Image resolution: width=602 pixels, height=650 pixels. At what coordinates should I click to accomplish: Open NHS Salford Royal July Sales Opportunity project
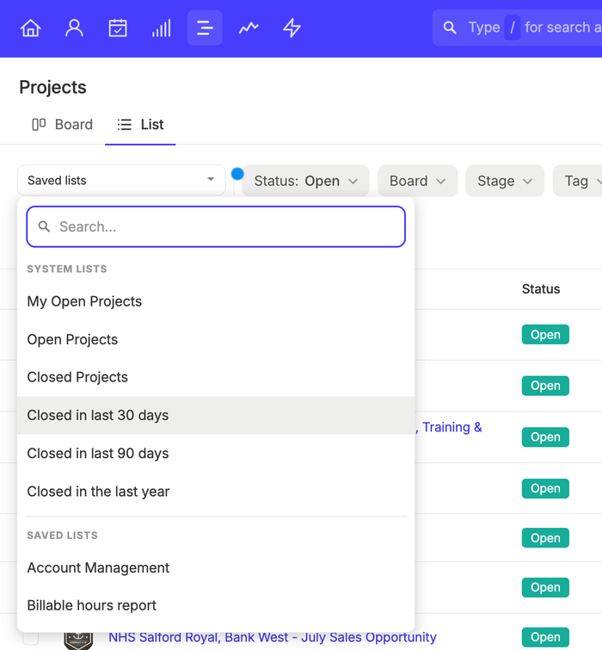pos(273,637)
